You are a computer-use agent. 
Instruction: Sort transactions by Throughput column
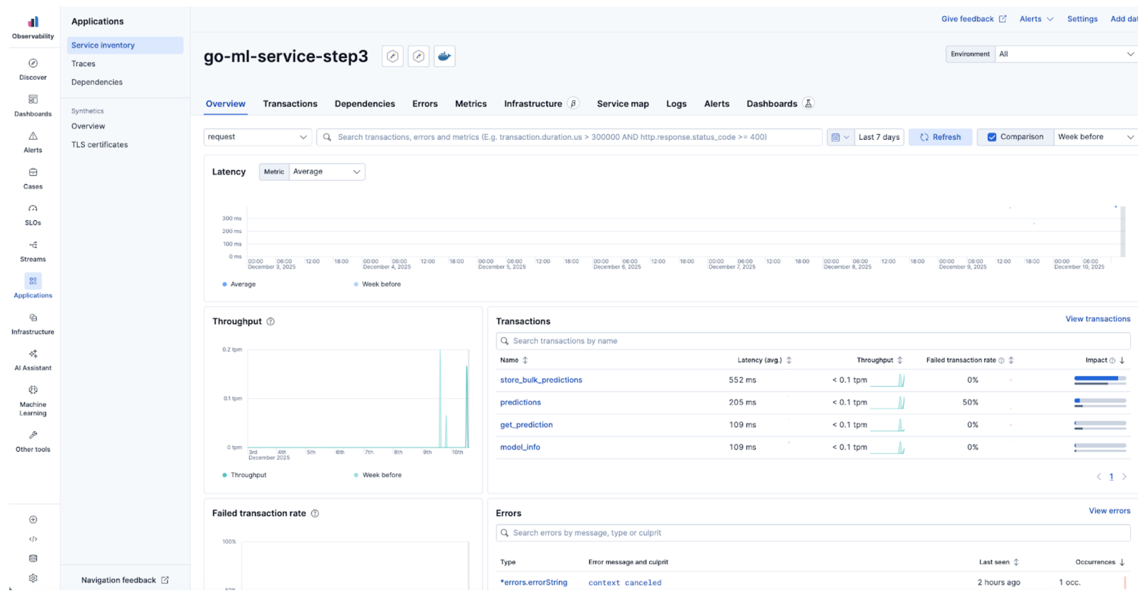879,360
